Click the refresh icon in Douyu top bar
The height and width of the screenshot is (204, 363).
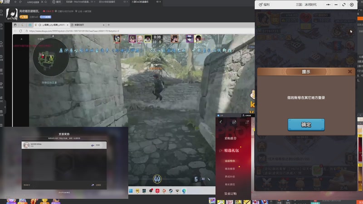20,2
